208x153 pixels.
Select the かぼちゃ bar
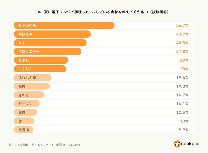pos(52,34)
